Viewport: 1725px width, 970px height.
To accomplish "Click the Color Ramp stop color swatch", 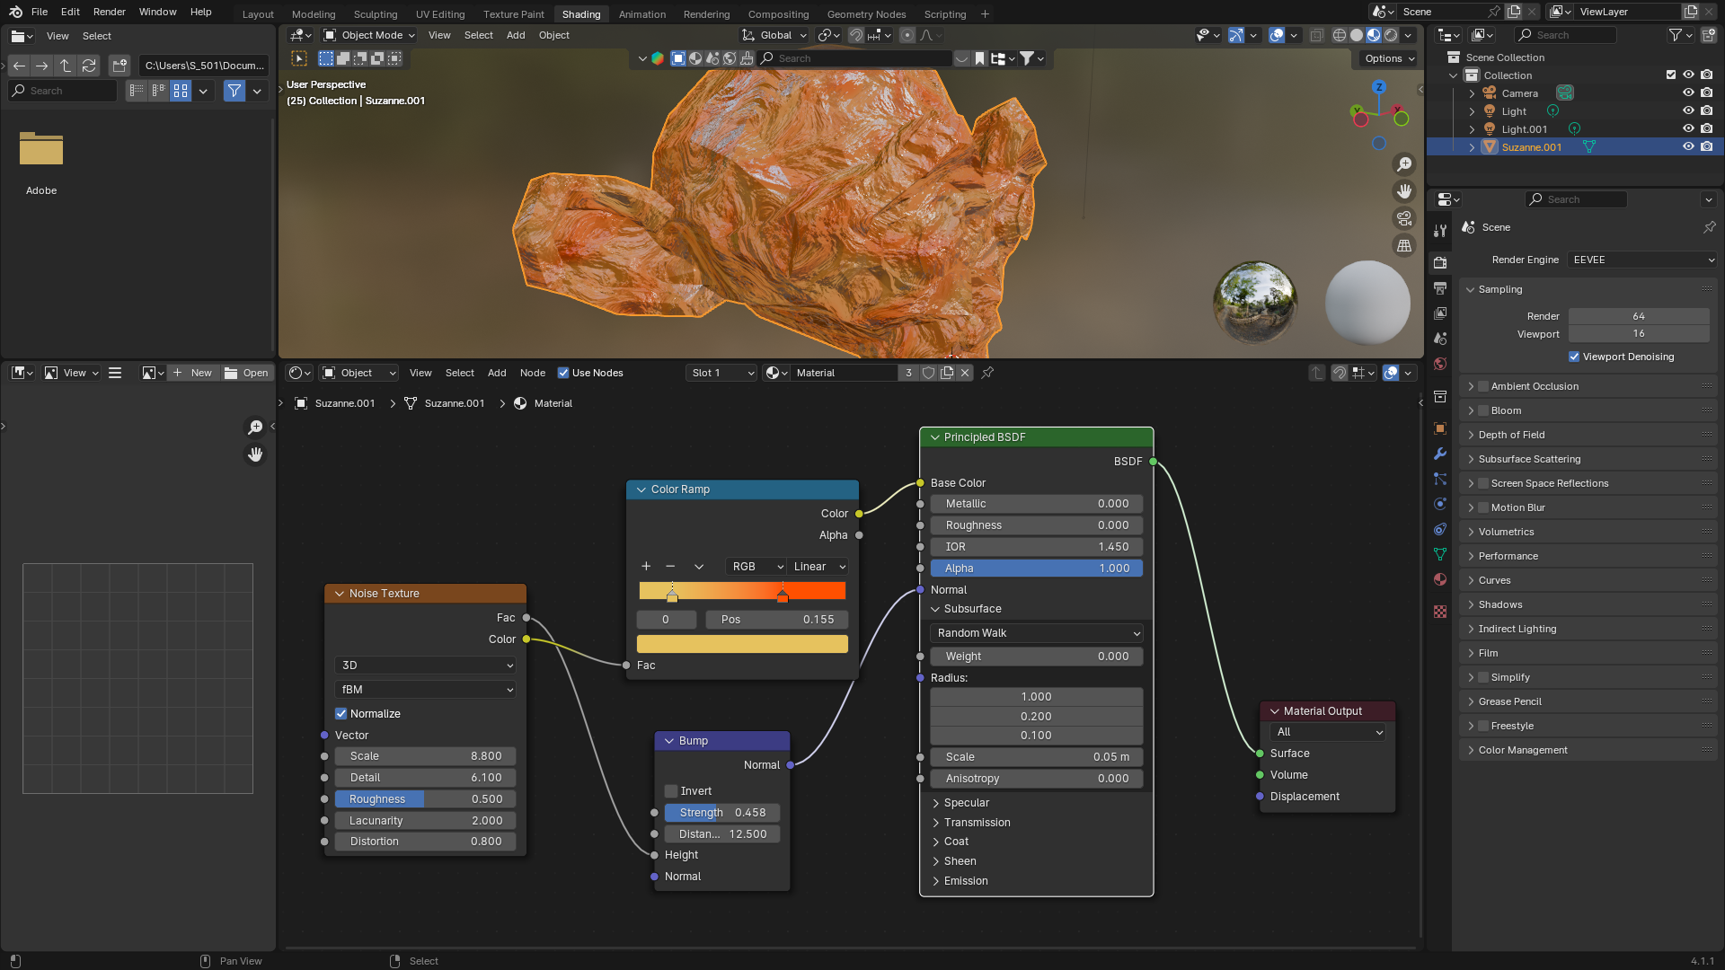I will click(742, 644).
